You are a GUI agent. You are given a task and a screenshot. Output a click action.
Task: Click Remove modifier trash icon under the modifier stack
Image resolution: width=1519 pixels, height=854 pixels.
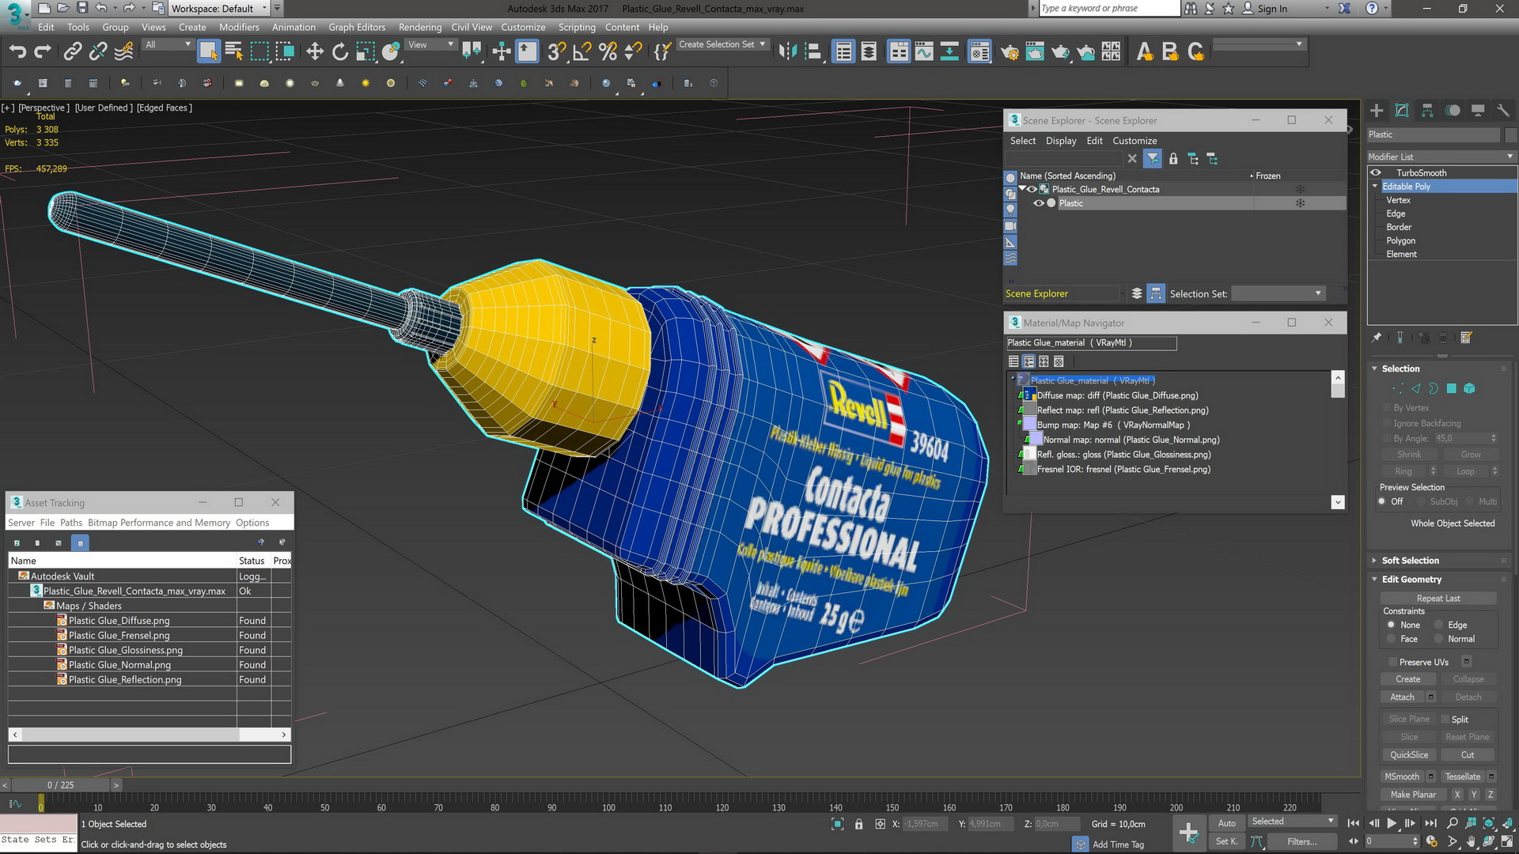1443,338
